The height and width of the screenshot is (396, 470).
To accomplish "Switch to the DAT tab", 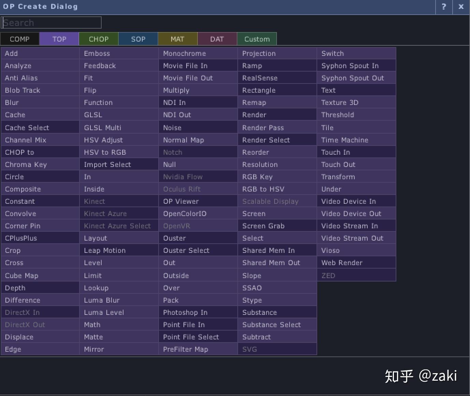I will (x=217, y=39).
